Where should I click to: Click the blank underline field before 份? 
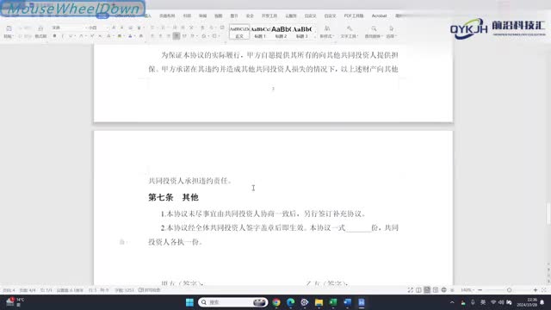358,228
